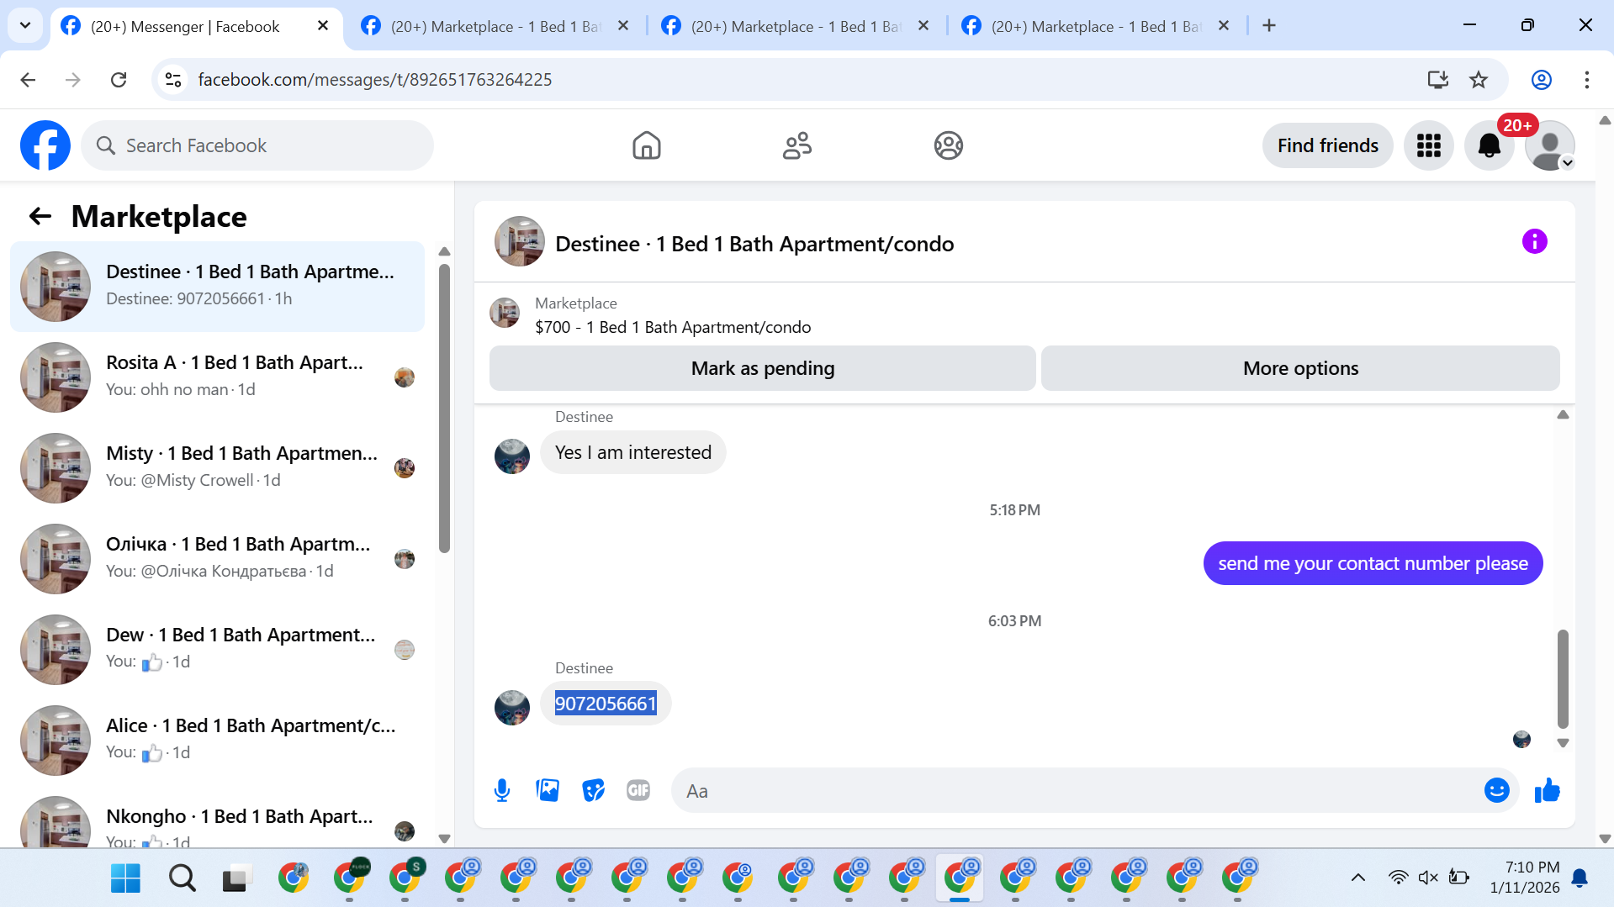Send a thumbs-up like

1547,790
